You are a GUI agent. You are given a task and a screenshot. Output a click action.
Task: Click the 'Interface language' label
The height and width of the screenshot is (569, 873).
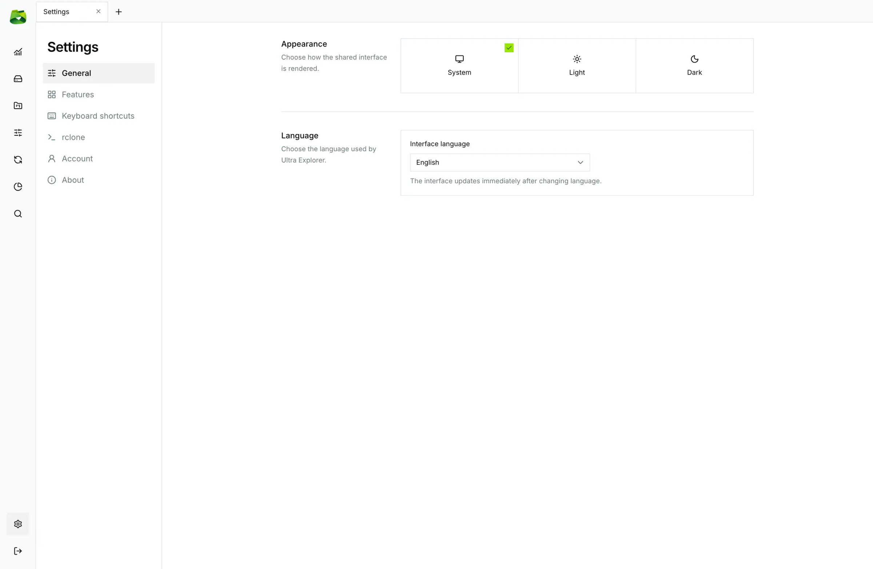coord(440,144)
